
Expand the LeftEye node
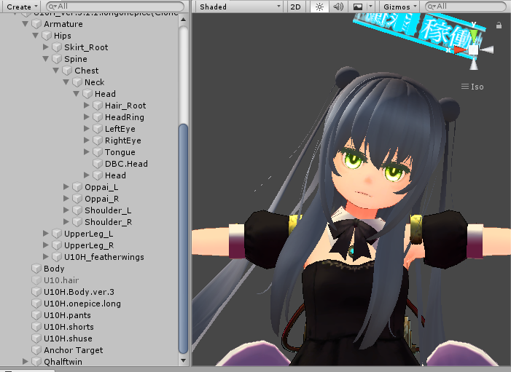click(86, 129)
